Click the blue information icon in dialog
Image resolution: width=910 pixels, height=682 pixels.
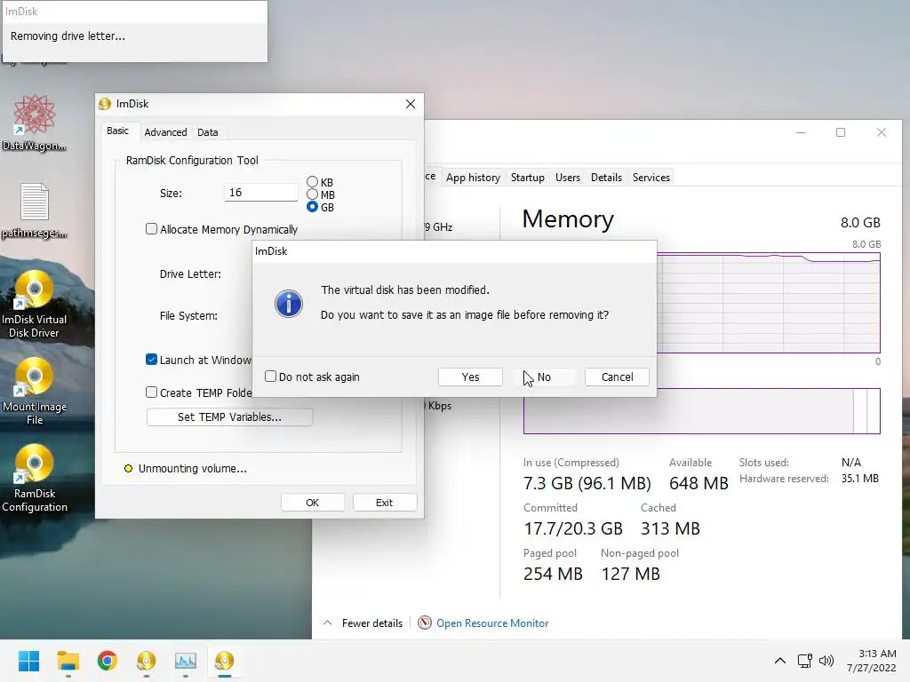289,304
